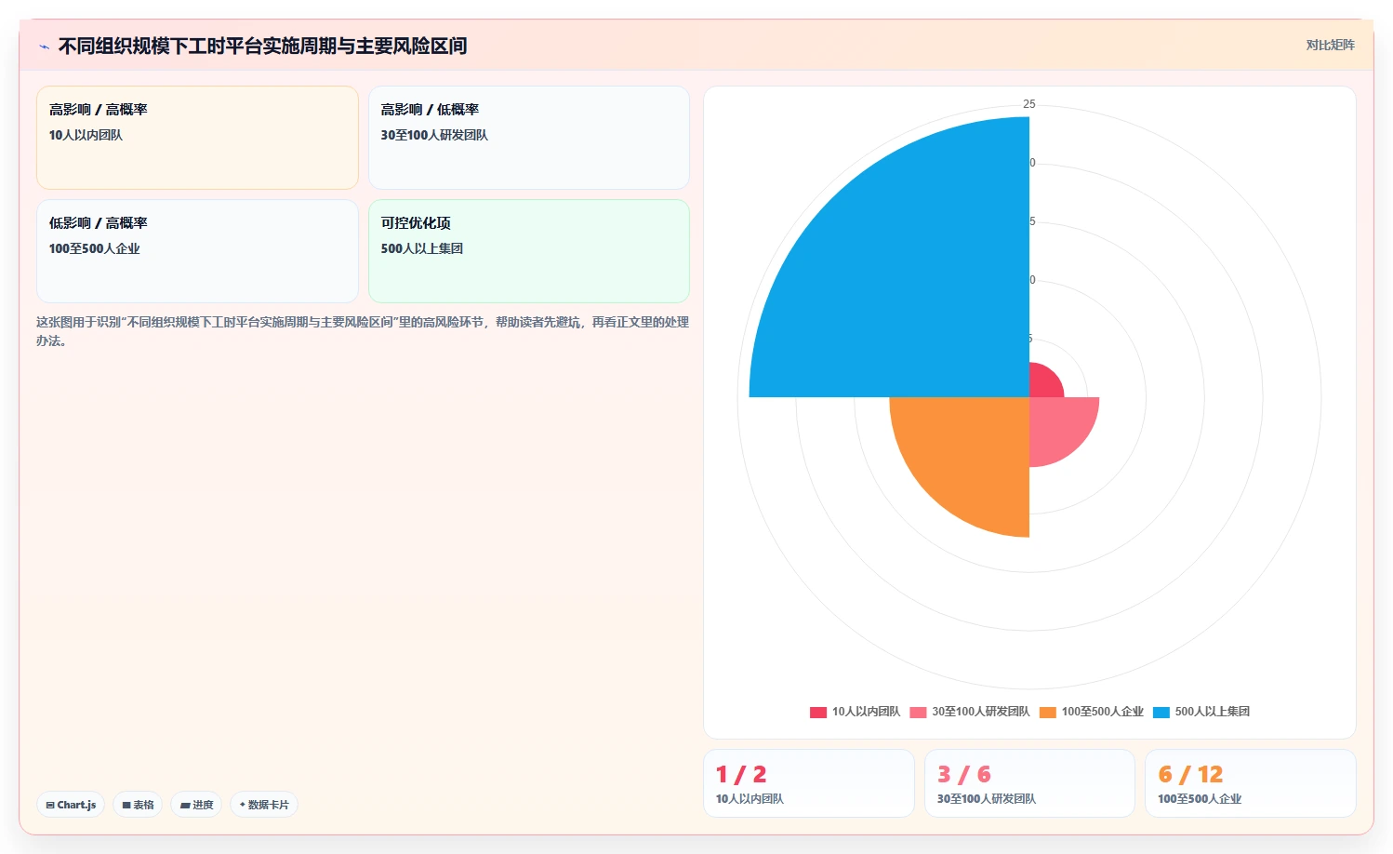Click the 进度 tag chip
Screen dimensions: 1393x854
click(x=196, y=805)
